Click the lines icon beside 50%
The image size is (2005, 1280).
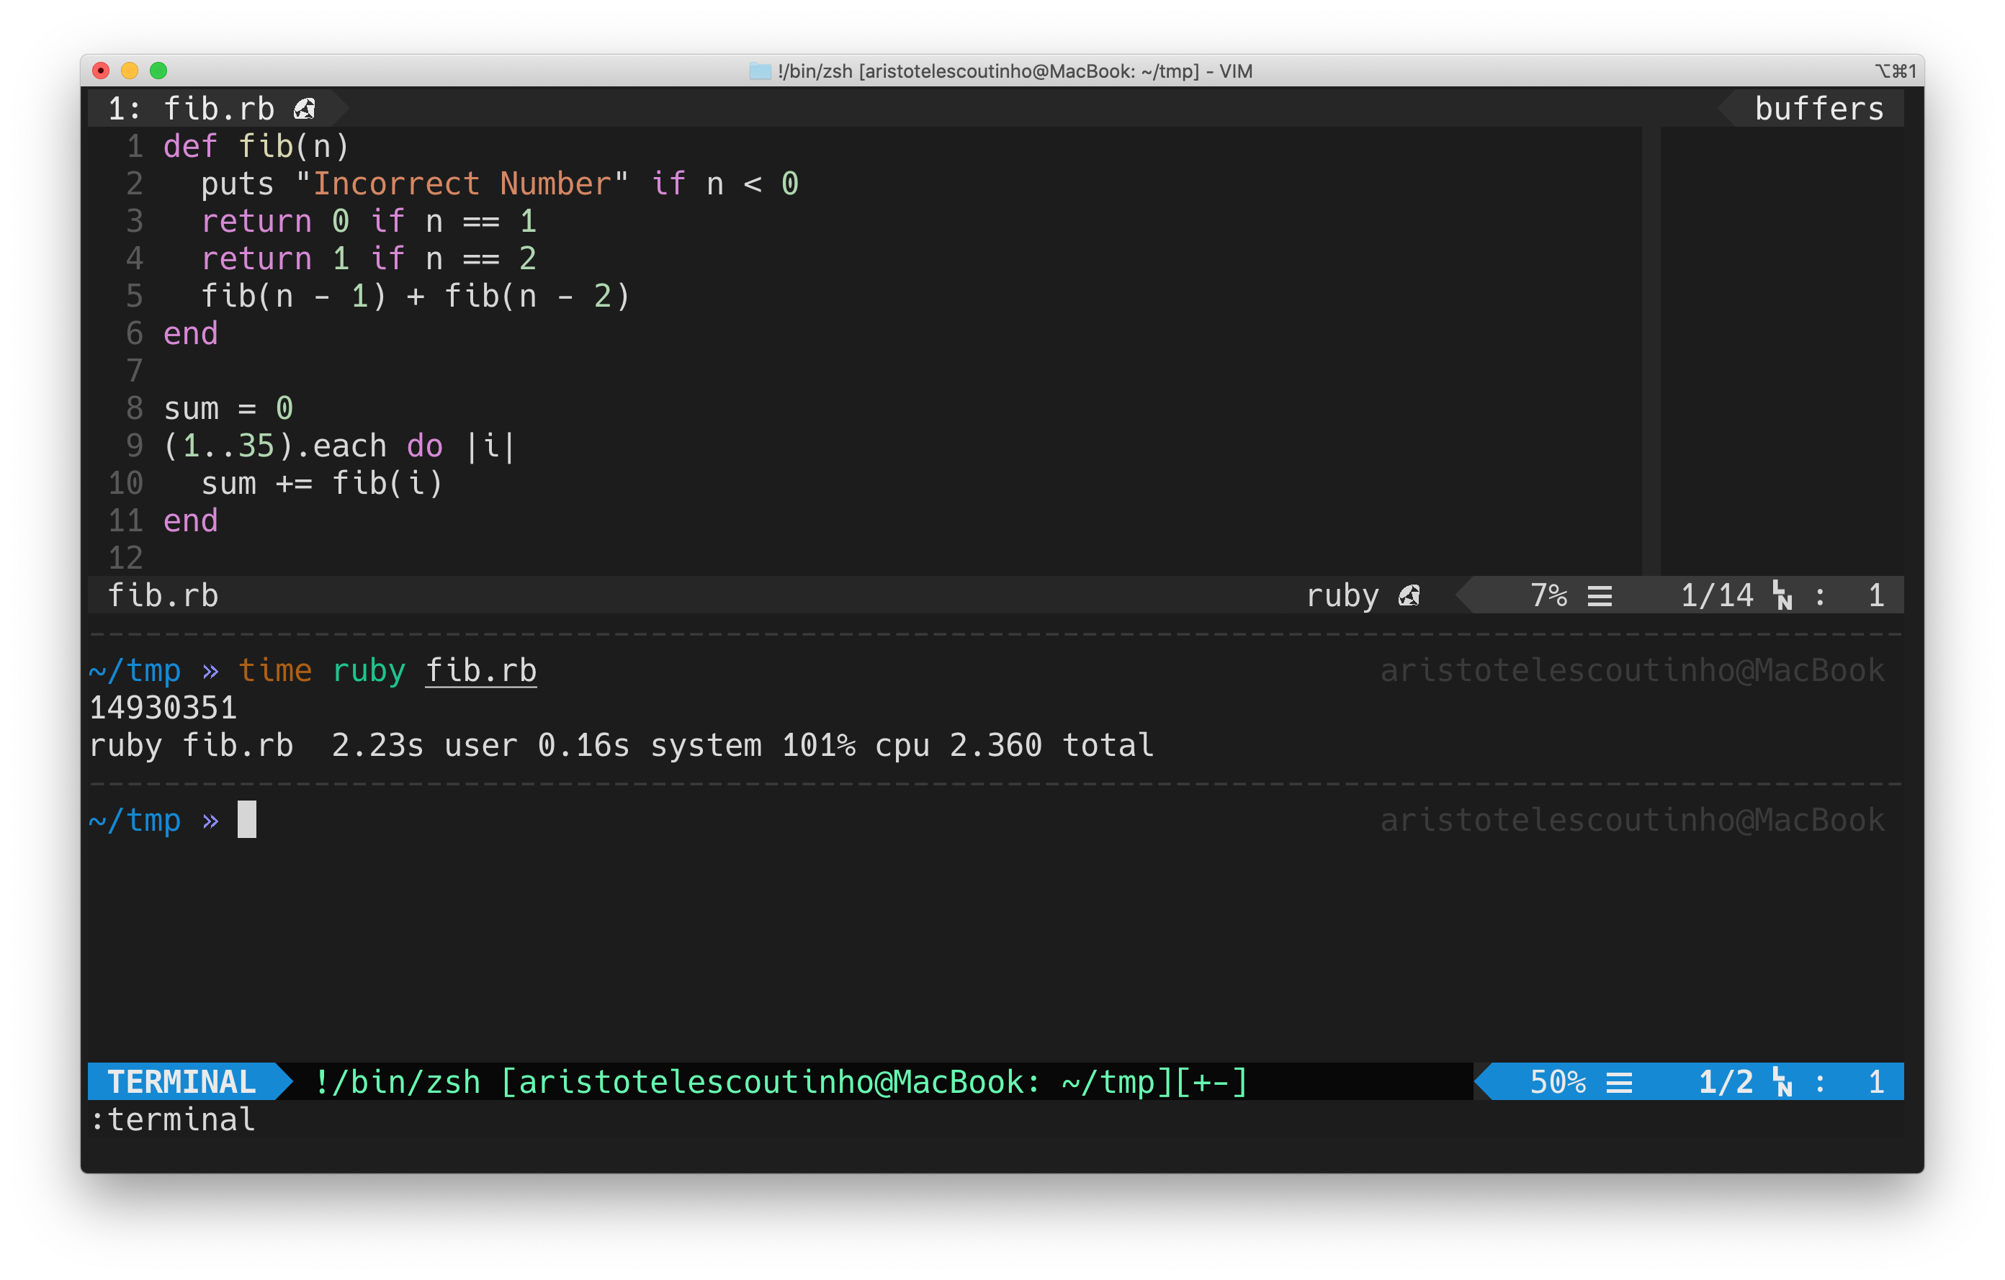click(x=1619, y=1083)
